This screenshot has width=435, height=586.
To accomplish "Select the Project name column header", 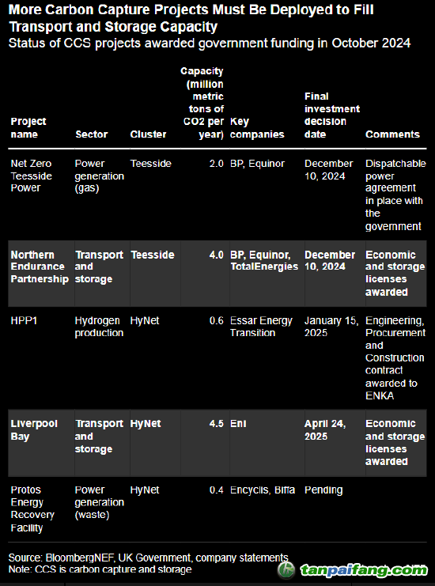I will point(28,128).
